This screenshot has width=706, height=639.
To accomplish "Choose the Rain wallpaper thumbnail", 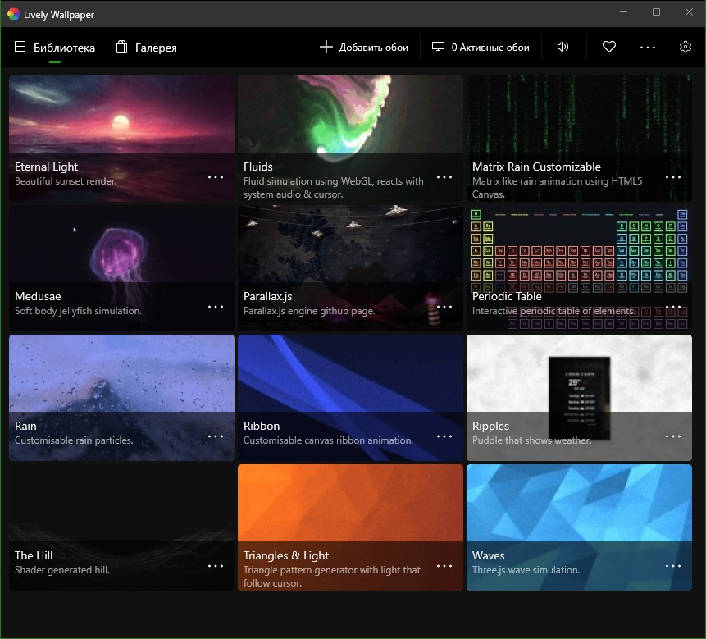I will 121,398.
